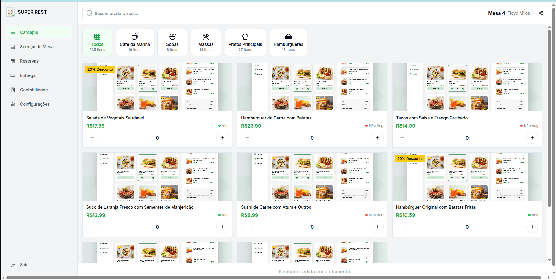This screenshot has width=556, height=280.
Task: Add one Hambúrguer de Carne com Batatas
Action: click(377, 138)
